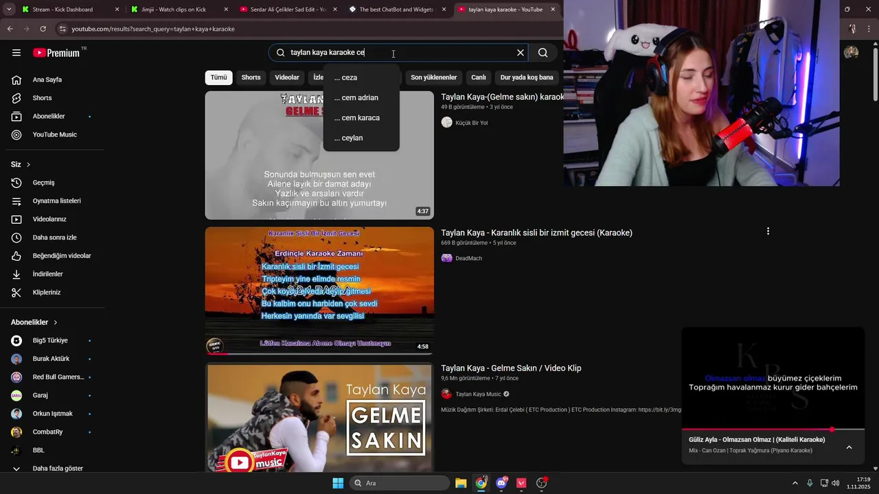This screenshot has height=494, width=879.
Task: Expand the miniplayer with the chevron
Action: [849, 447]
